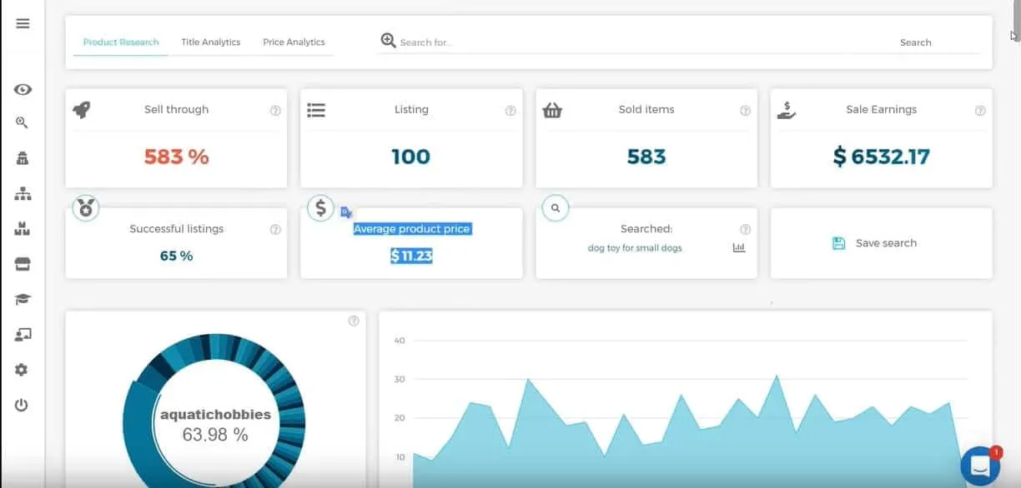The width and height of the screenshot is (1021, 488).
Task: Click the donut chart's large teal segment
Action: tap(138, 433)
